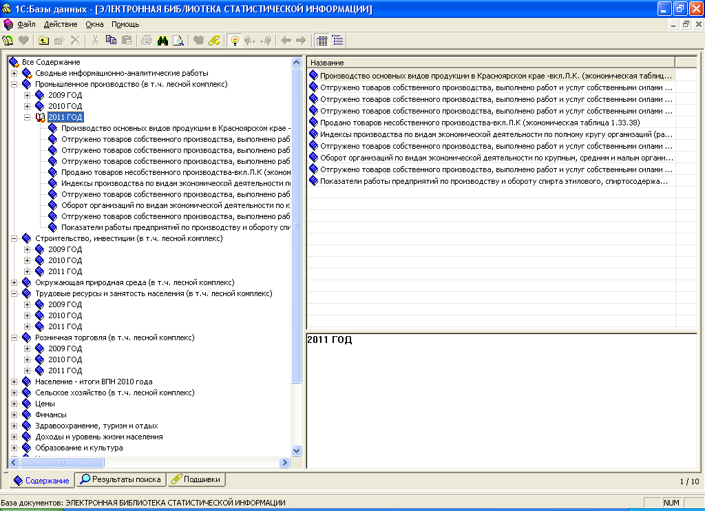Click the yellow paperclip add-to-binder icon
Image resolution: width=705 pixels, height=511 pixels.
[214, 41]
